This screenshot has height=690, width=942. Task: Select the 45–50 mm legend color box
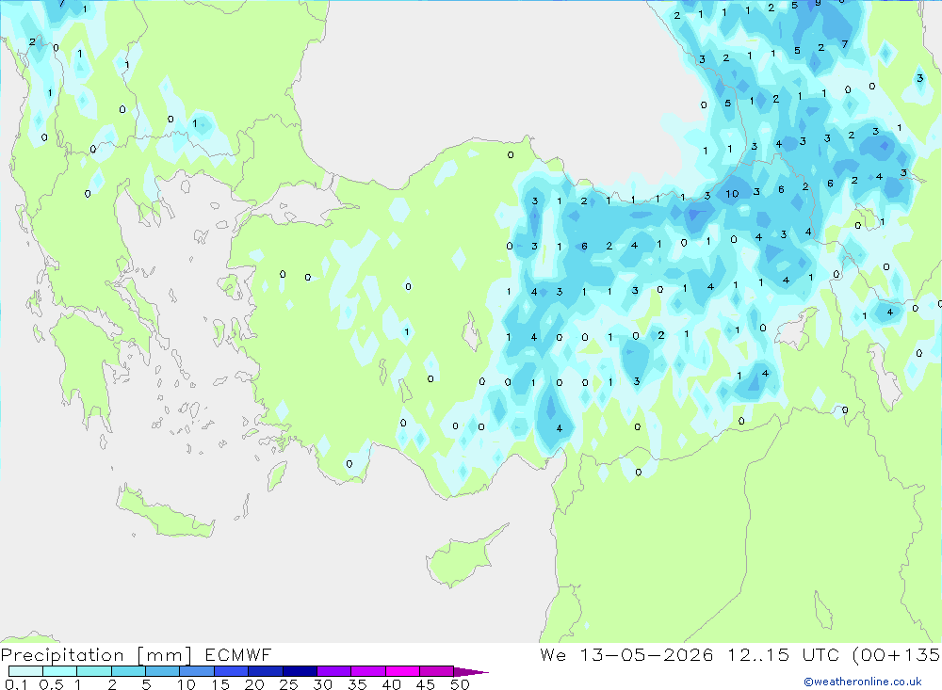tap(437, 671)
